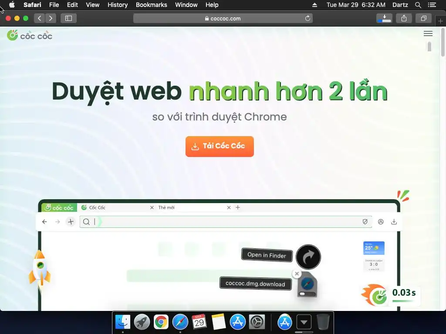The height and width of the screenshot is (334, 446).
Task: Click the inner page scrollbar thumb
Action: (429, 47)
